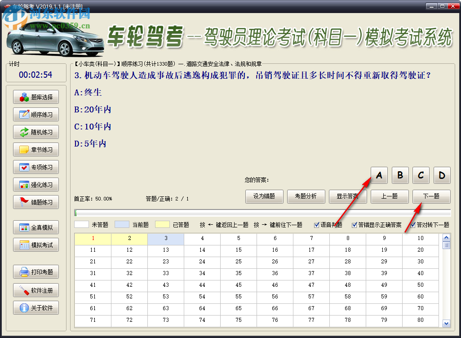461x338 pixels.
Task: Start 顺序练习 sequential practice mode
Action: (x=35, y=114)
